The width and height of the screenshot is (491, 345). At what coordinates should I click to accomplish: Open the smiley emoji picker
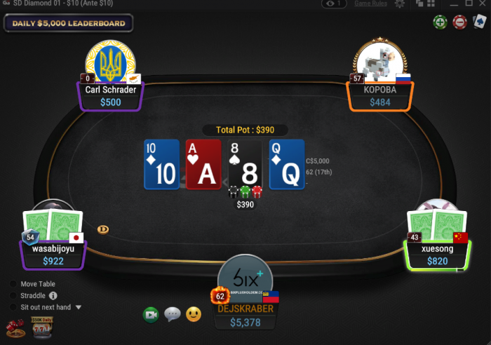click(194, 314)
